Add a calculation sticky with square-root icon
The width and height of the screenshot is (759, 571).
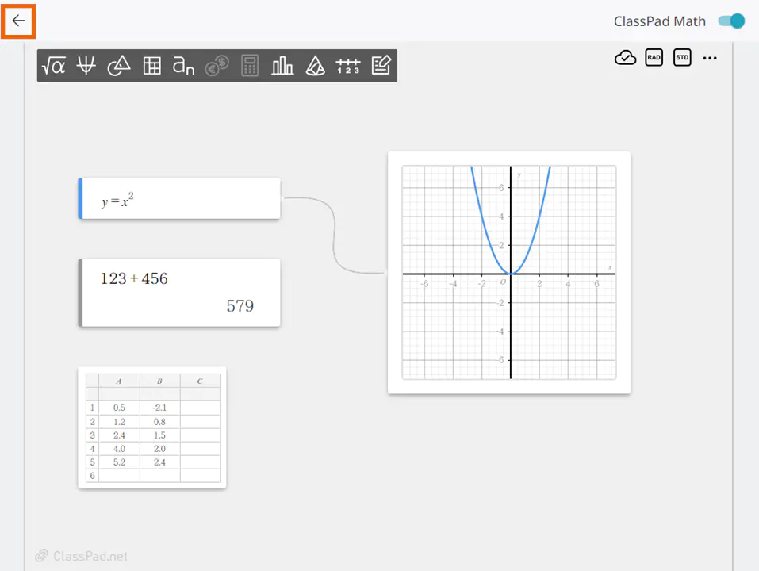(54, 66)
